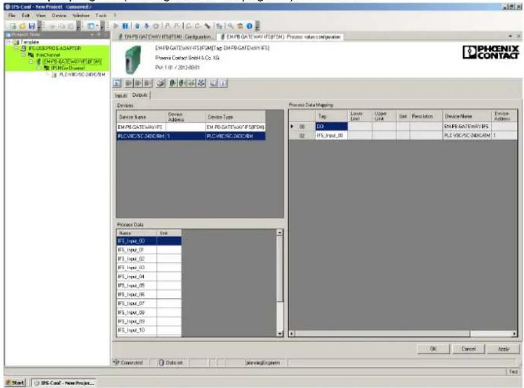The width and height of the screenshot is (524, 388).
Task: Select IFS-USB-PROG-ADAPTER in project tree
Action: (55, 48)
